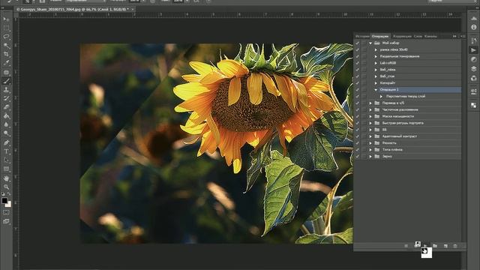Select the Crop tool
480x270 pixels.
click(x=6, y=54)
